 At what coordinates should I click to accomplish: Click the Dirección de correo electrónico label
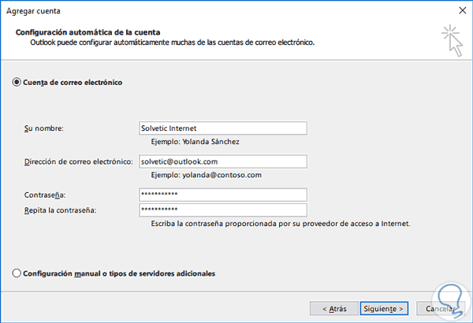coord(77,161)
